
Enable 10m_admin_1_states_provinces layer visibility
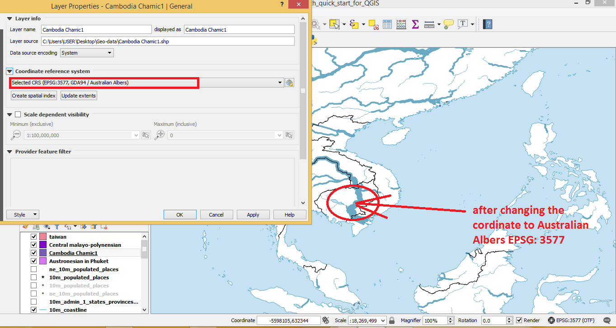coord(33,302)
